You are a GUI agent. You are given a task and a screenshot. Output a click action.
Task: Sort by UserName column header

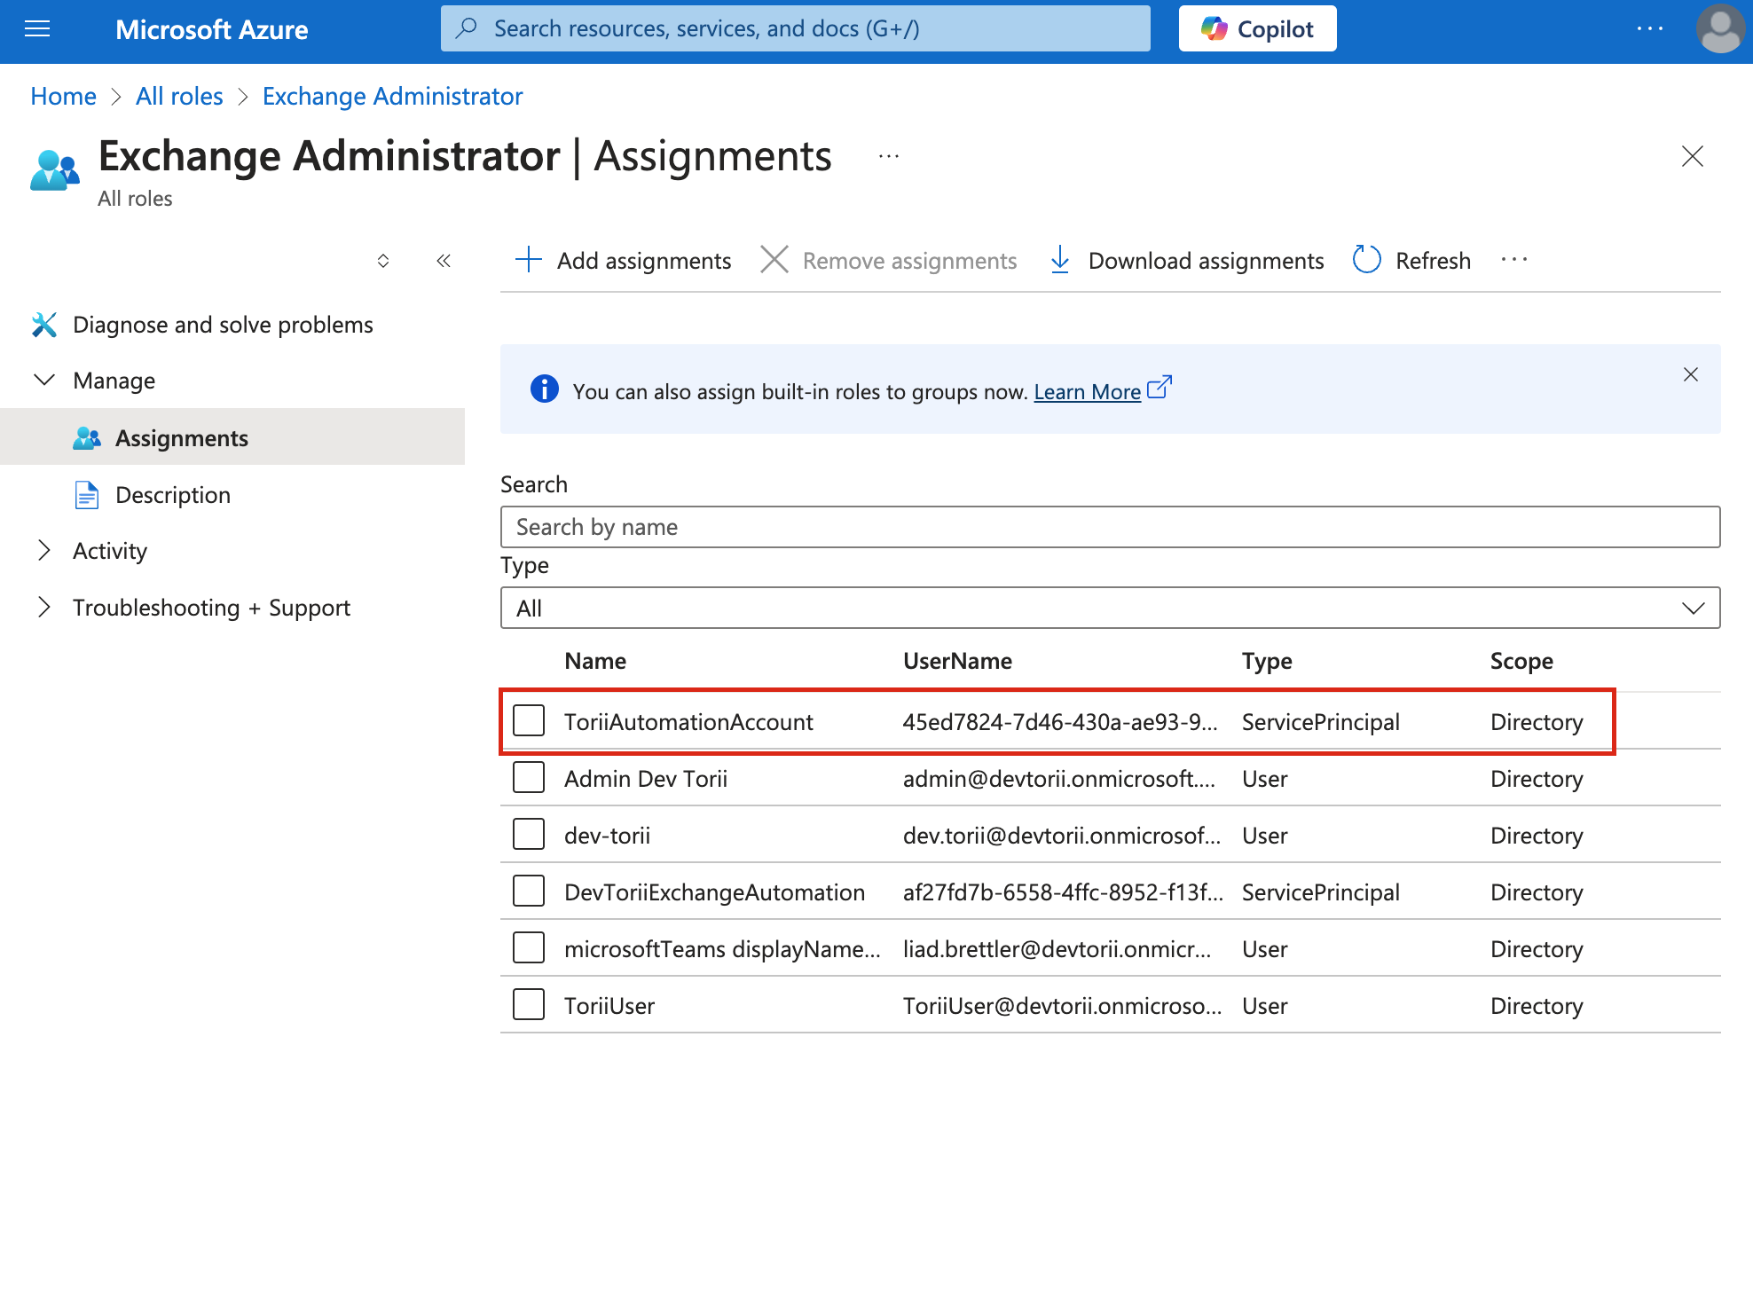tap(957, 661)
